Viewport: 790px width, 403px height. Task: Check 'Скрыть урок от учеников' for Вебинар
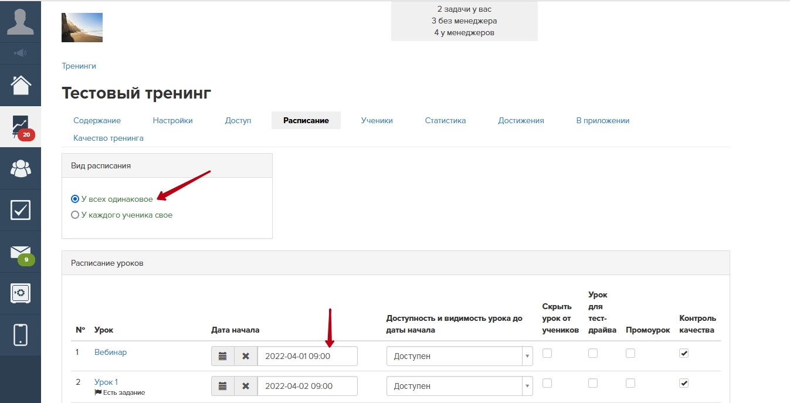(x=547, y=353)
